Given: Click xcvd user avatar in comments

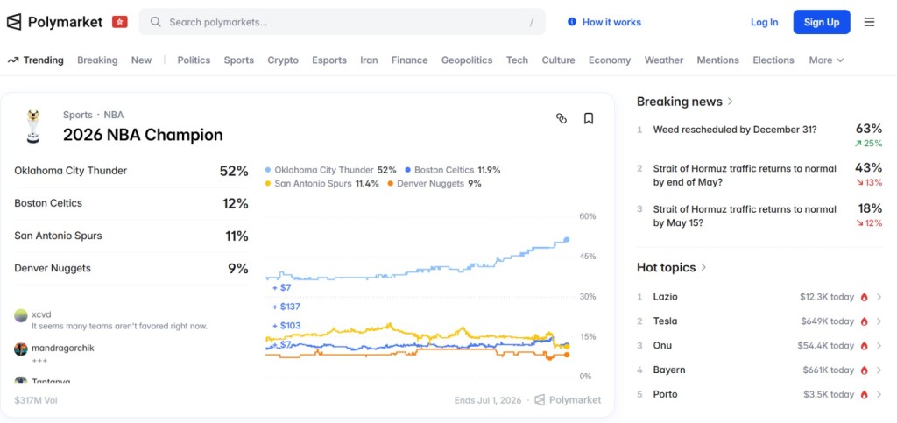Looking at the screenshot, I should (21, 315).
